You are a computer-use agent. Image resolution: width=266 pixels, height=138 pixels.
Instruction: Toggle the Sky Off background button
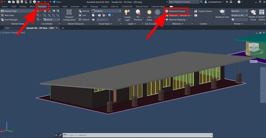tap(158, 13)
